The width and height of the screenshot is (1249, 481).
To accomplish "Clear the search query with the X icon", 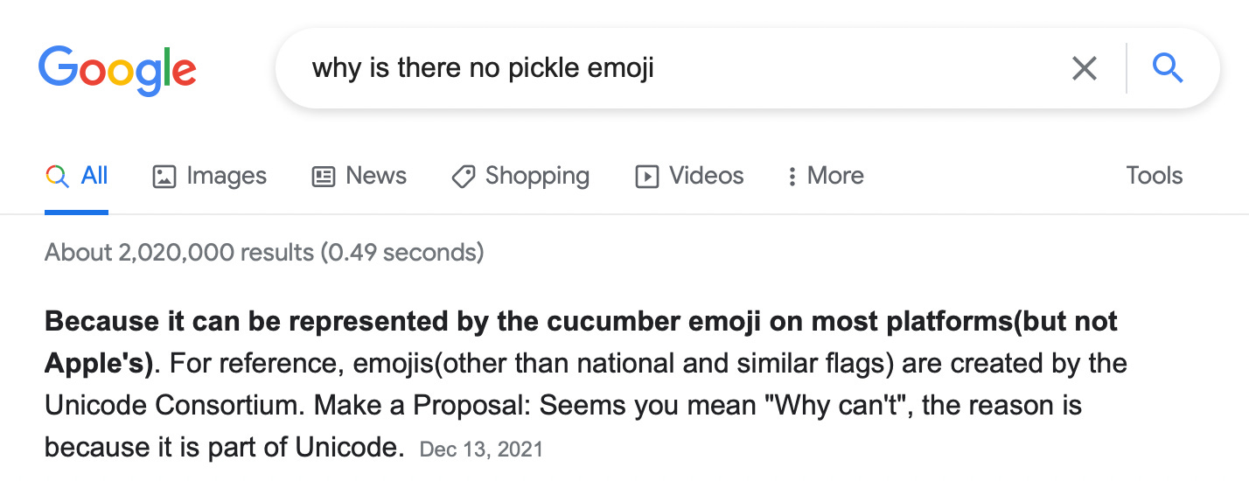I will pyautogui.click(x=1085, y=68).
